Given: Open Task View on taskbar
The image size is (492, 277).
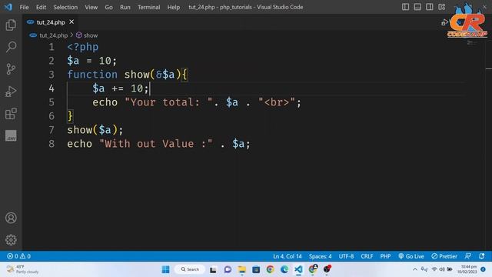Looking at the screenshot, I should click(x=213, y=269).
